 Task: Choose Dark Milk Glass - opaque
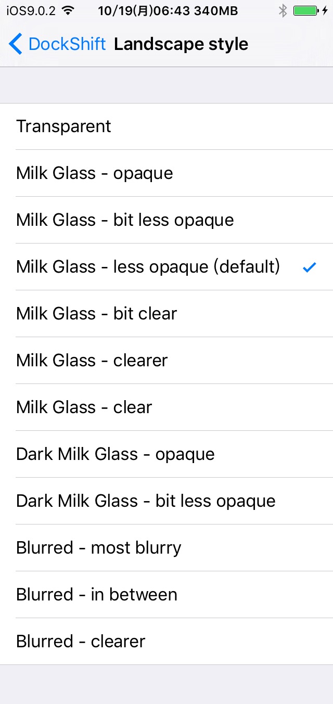tap(166, 454)
